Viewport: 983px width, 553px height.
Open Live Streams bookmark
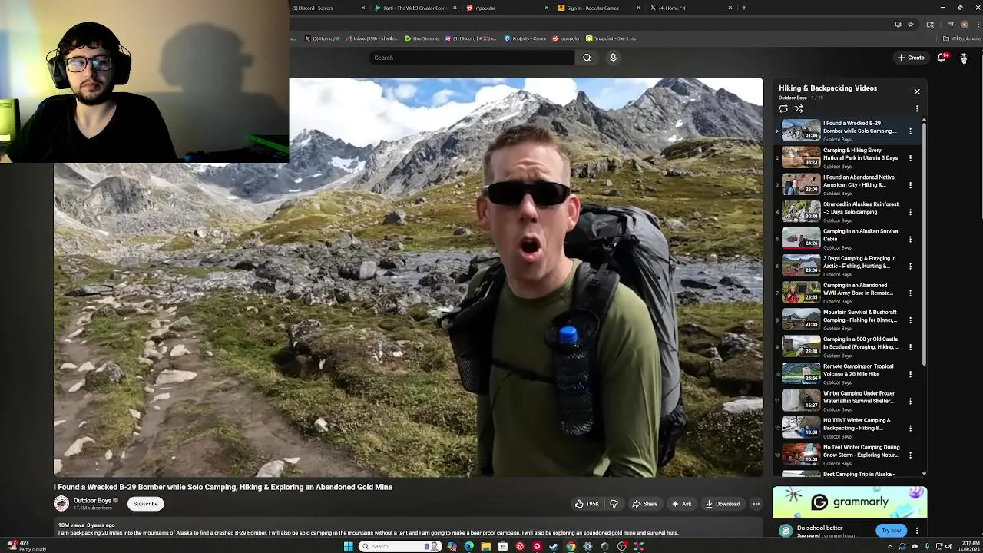point(422,38)
